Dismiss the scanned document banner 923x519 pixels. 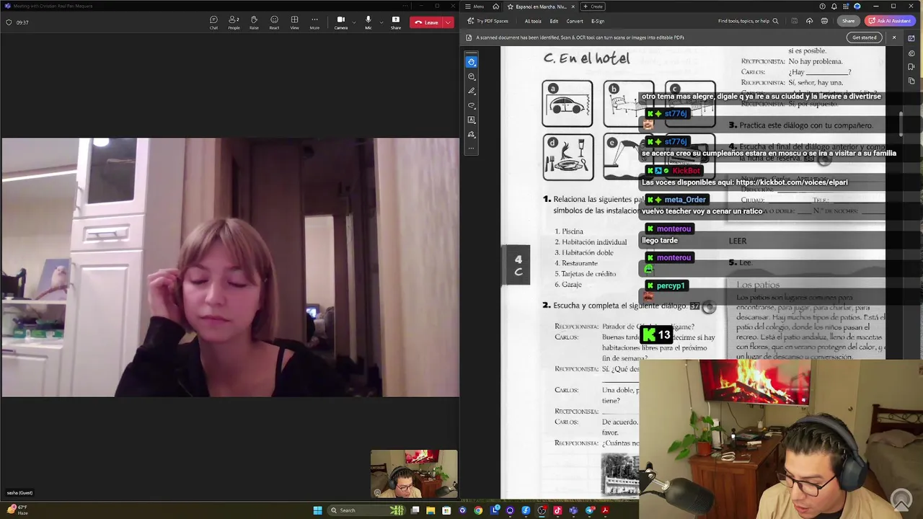pyautogui.click(x=894, y=37)
